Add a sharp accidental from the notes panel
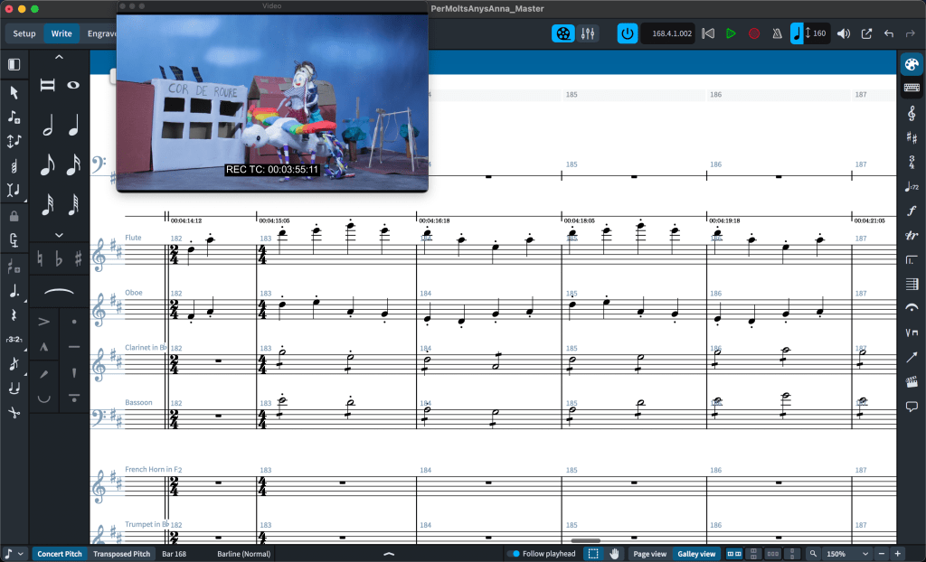 click(79, 259)
